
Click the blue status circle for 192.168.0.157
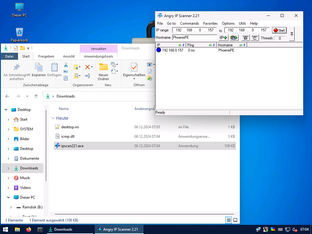point(159,50)
